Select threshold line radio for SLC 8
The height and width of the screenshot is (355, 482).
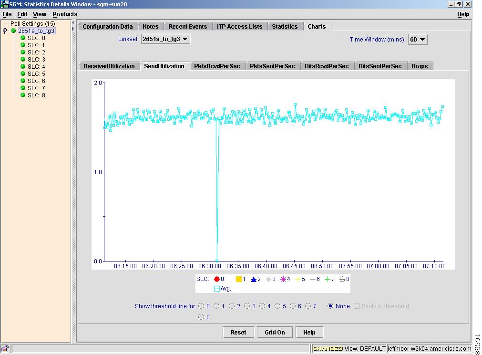(201, 317)
